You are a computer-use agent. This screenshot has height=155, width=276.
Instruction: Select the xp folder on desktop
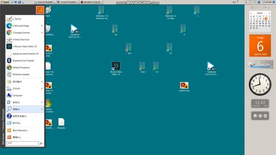(115, 30)
